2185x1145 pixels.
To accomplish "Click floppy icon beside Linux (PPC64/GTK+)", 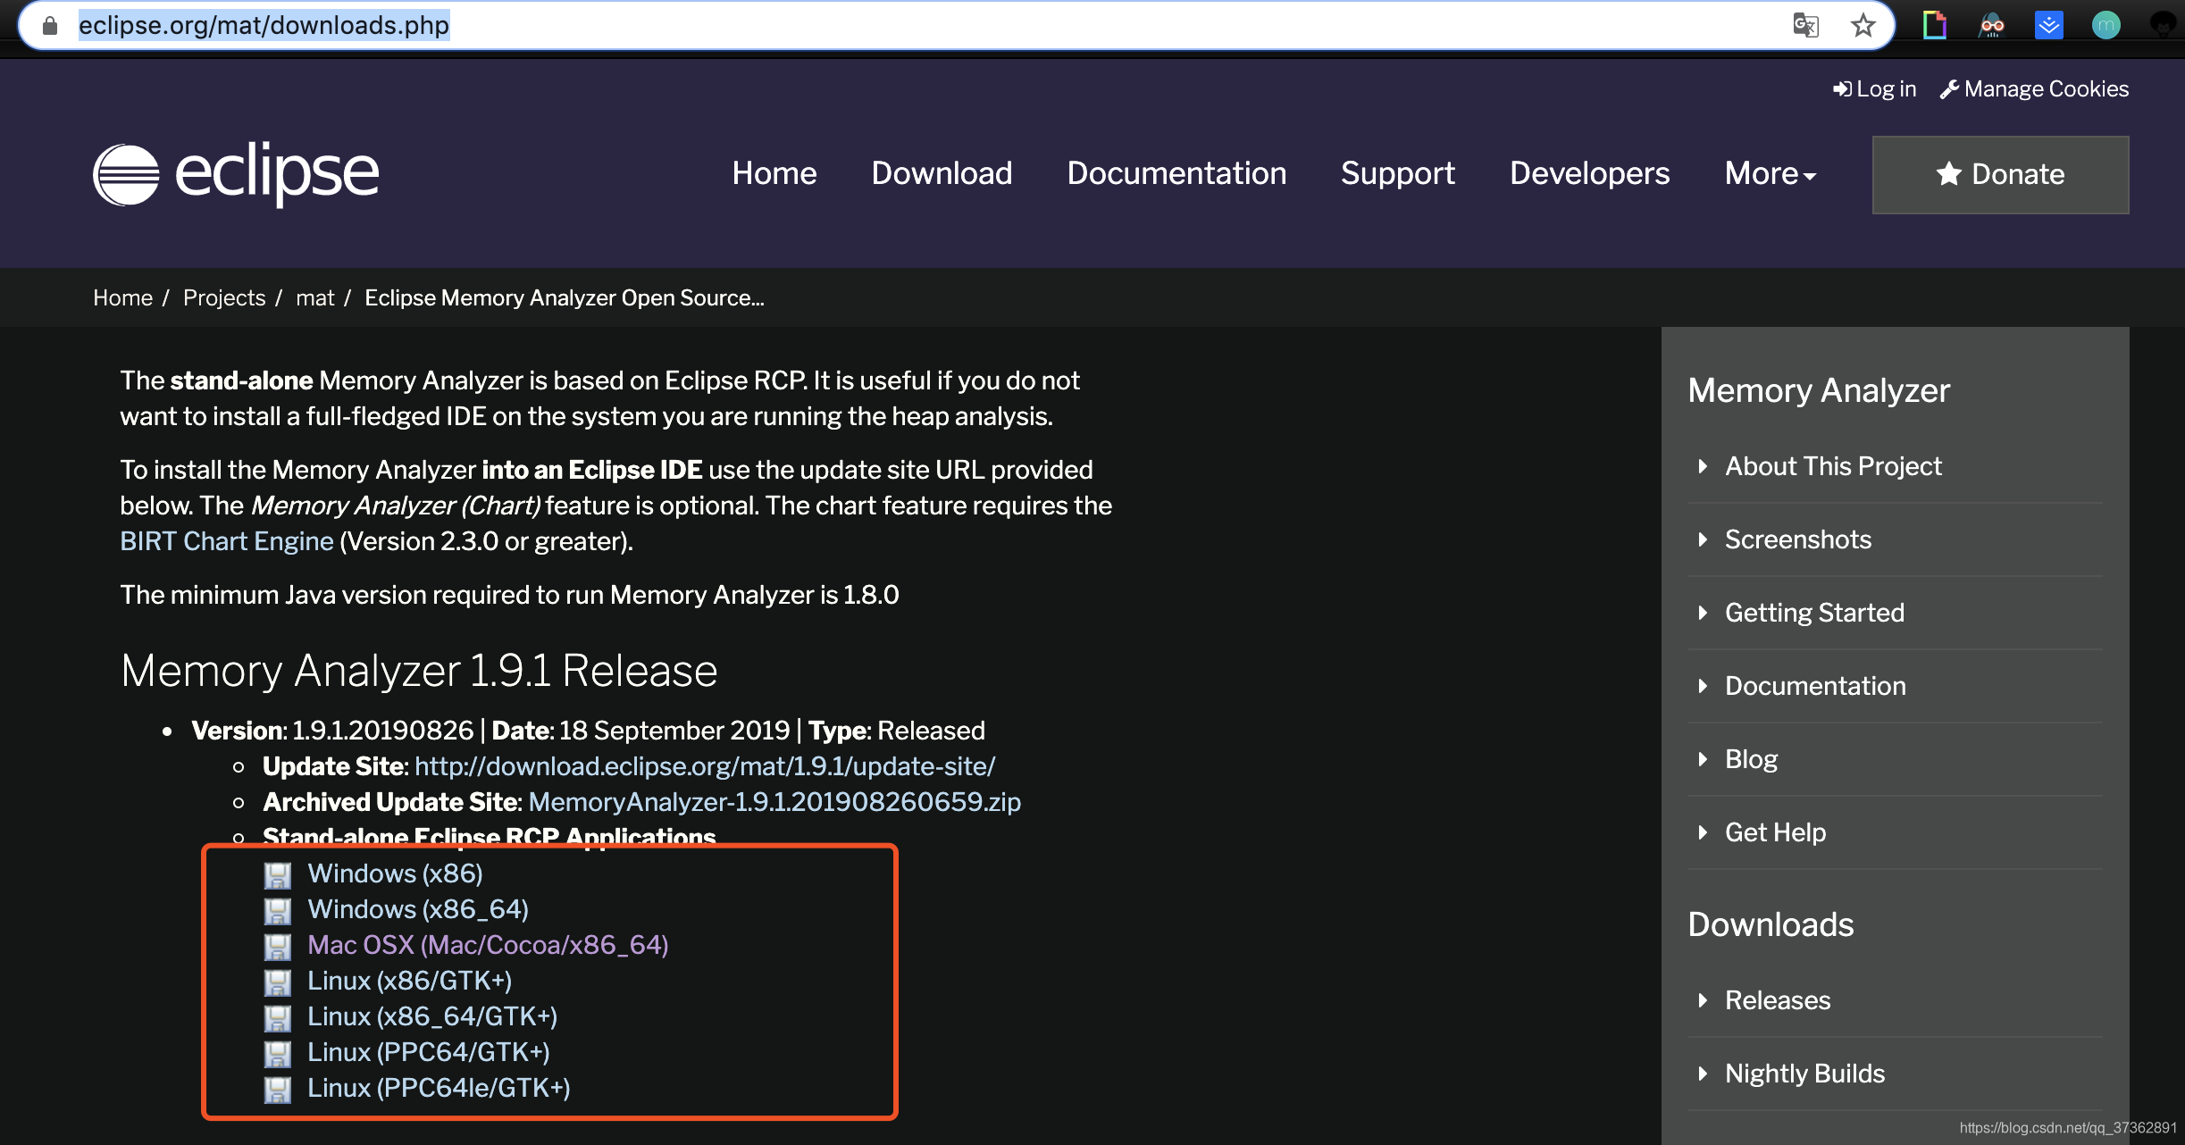I will pos(278,1054).
